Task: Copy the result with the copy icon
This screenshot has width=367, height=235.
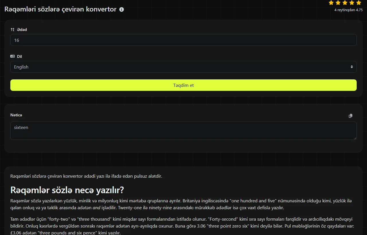Action: (x=350, y=116)
